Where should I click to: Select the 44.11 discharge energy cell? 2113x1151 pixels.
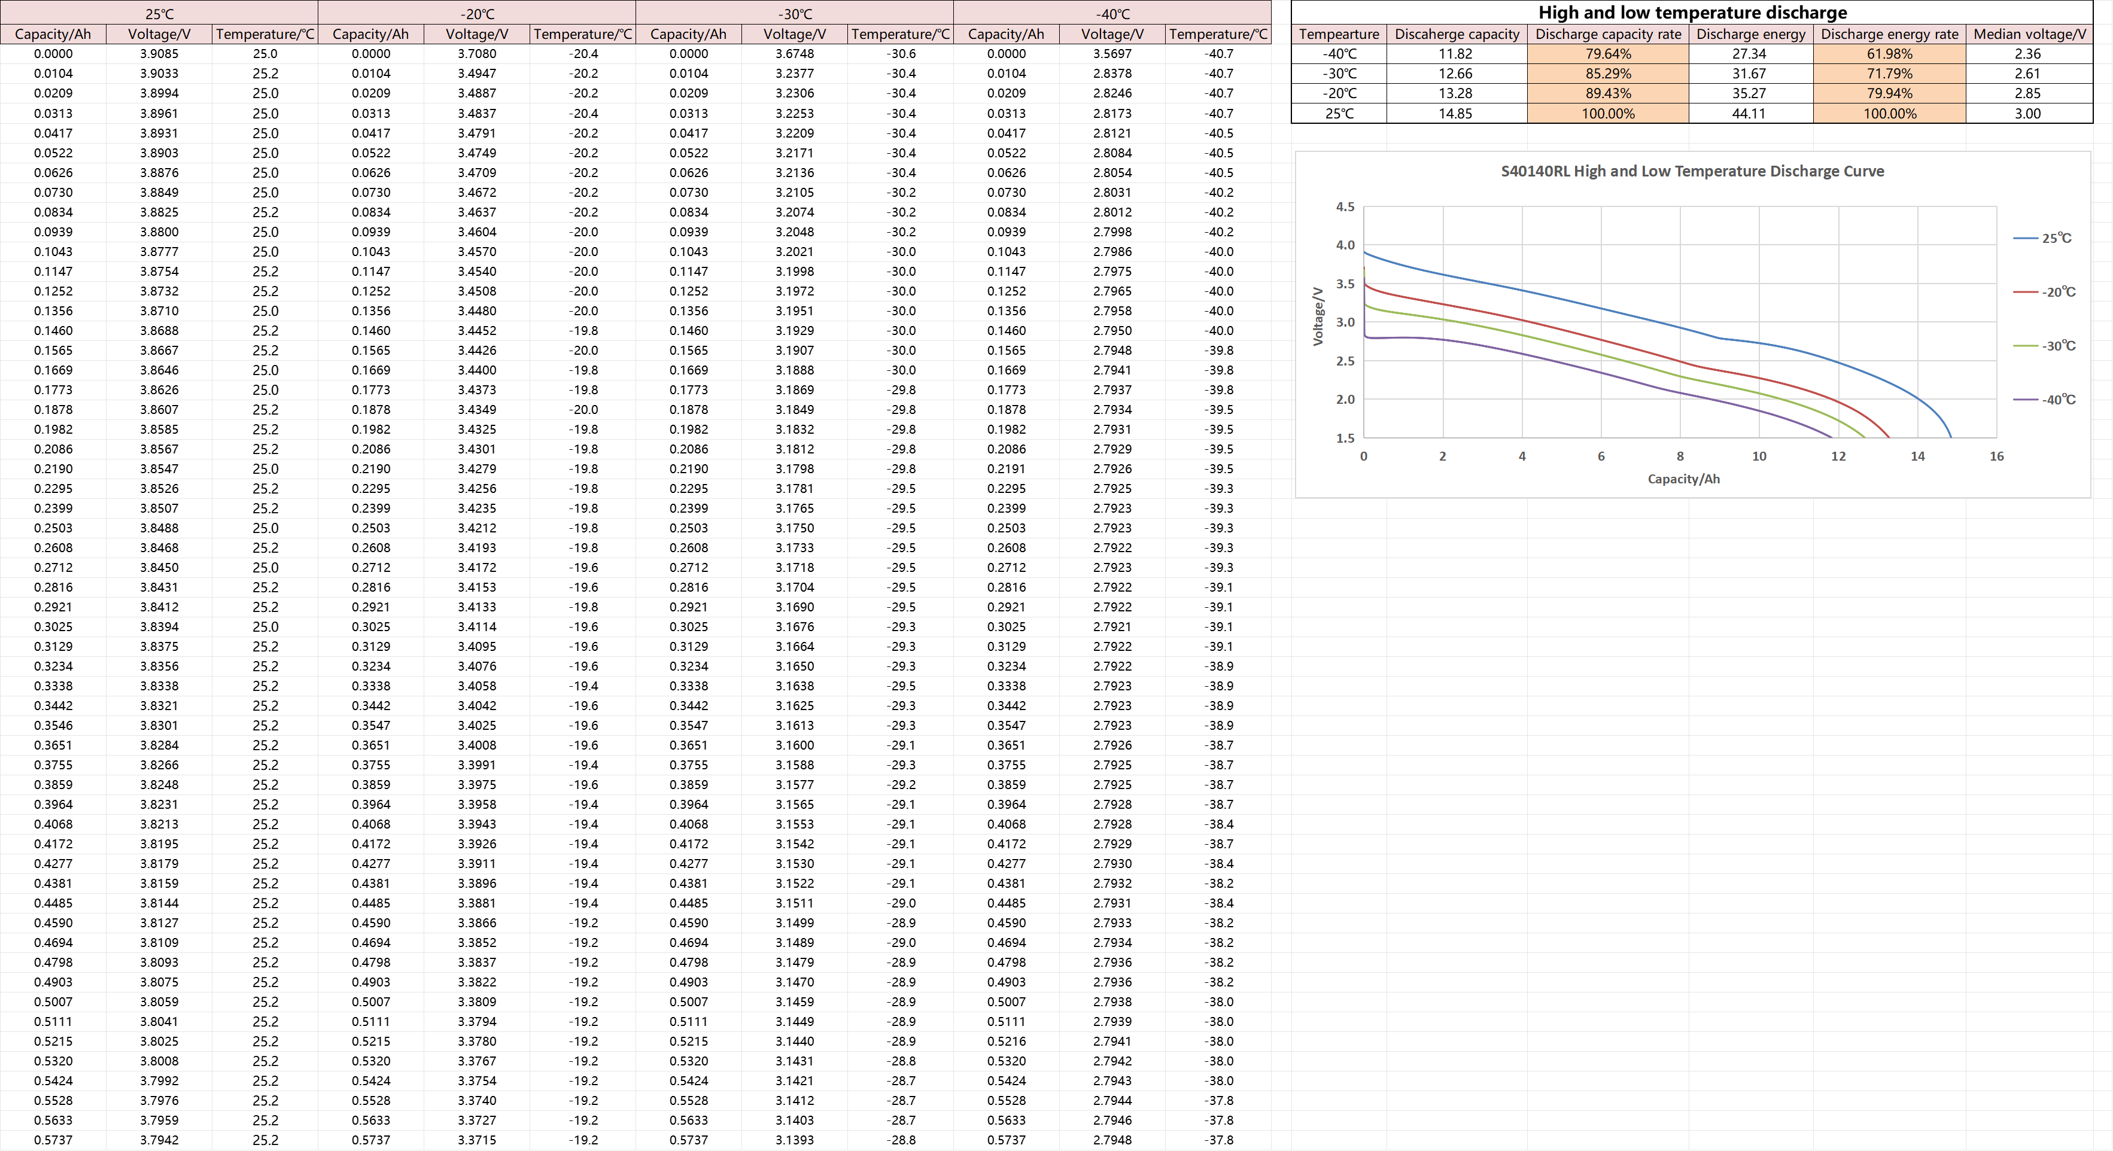[x=1749, y=114]
